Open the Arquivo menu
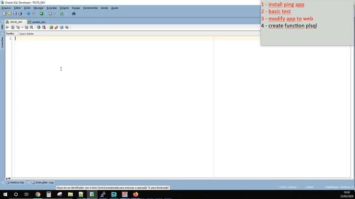Viewport: 355px width, 199px height. pos(6,8)
